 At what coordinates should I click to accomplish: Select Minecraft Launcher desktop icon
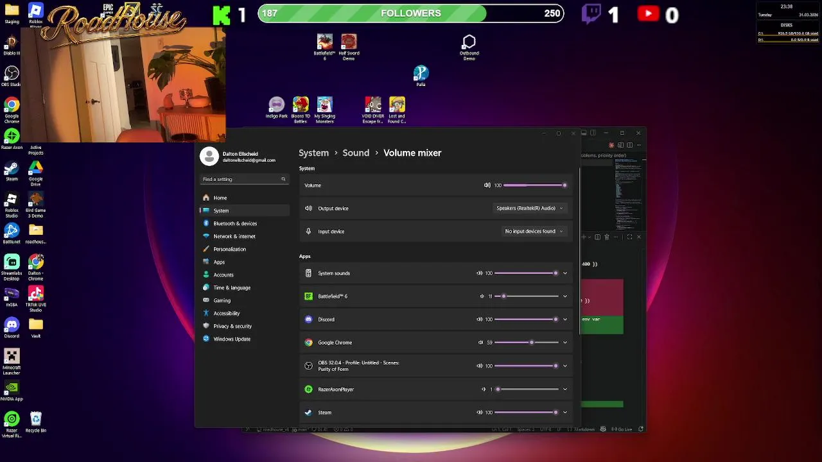click(x=12, y=362)
